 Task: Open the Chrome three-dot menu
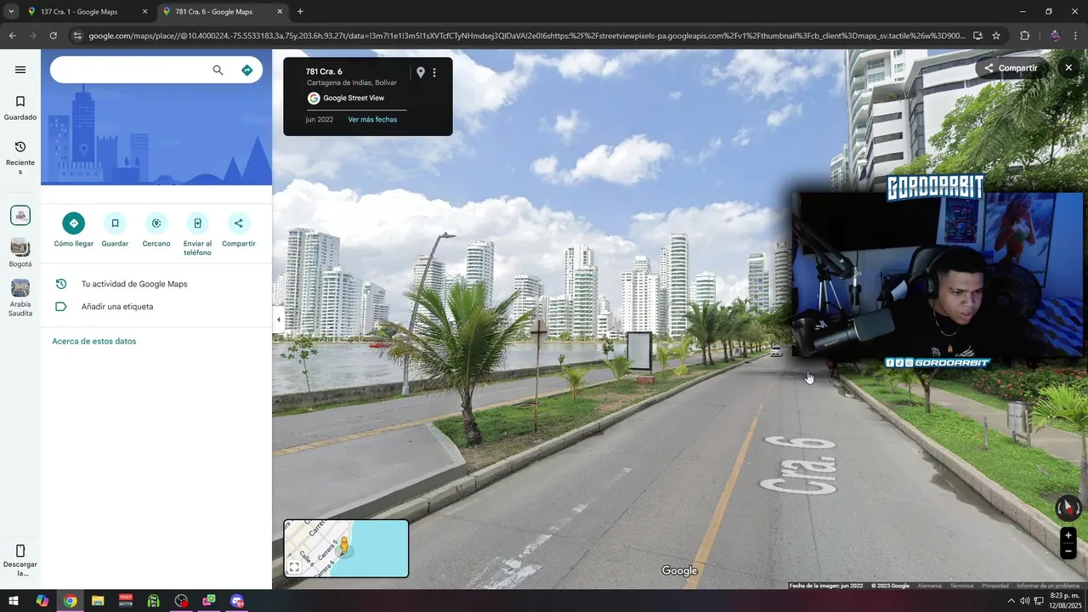pyautogui.click(x=1075, y=36)
